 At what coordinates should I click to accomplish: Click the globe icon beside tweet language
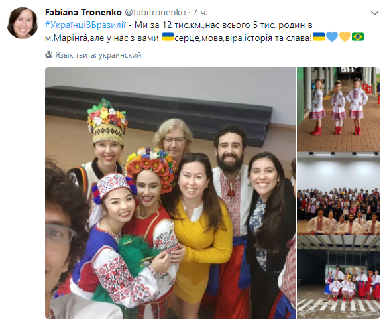[49, 55]
